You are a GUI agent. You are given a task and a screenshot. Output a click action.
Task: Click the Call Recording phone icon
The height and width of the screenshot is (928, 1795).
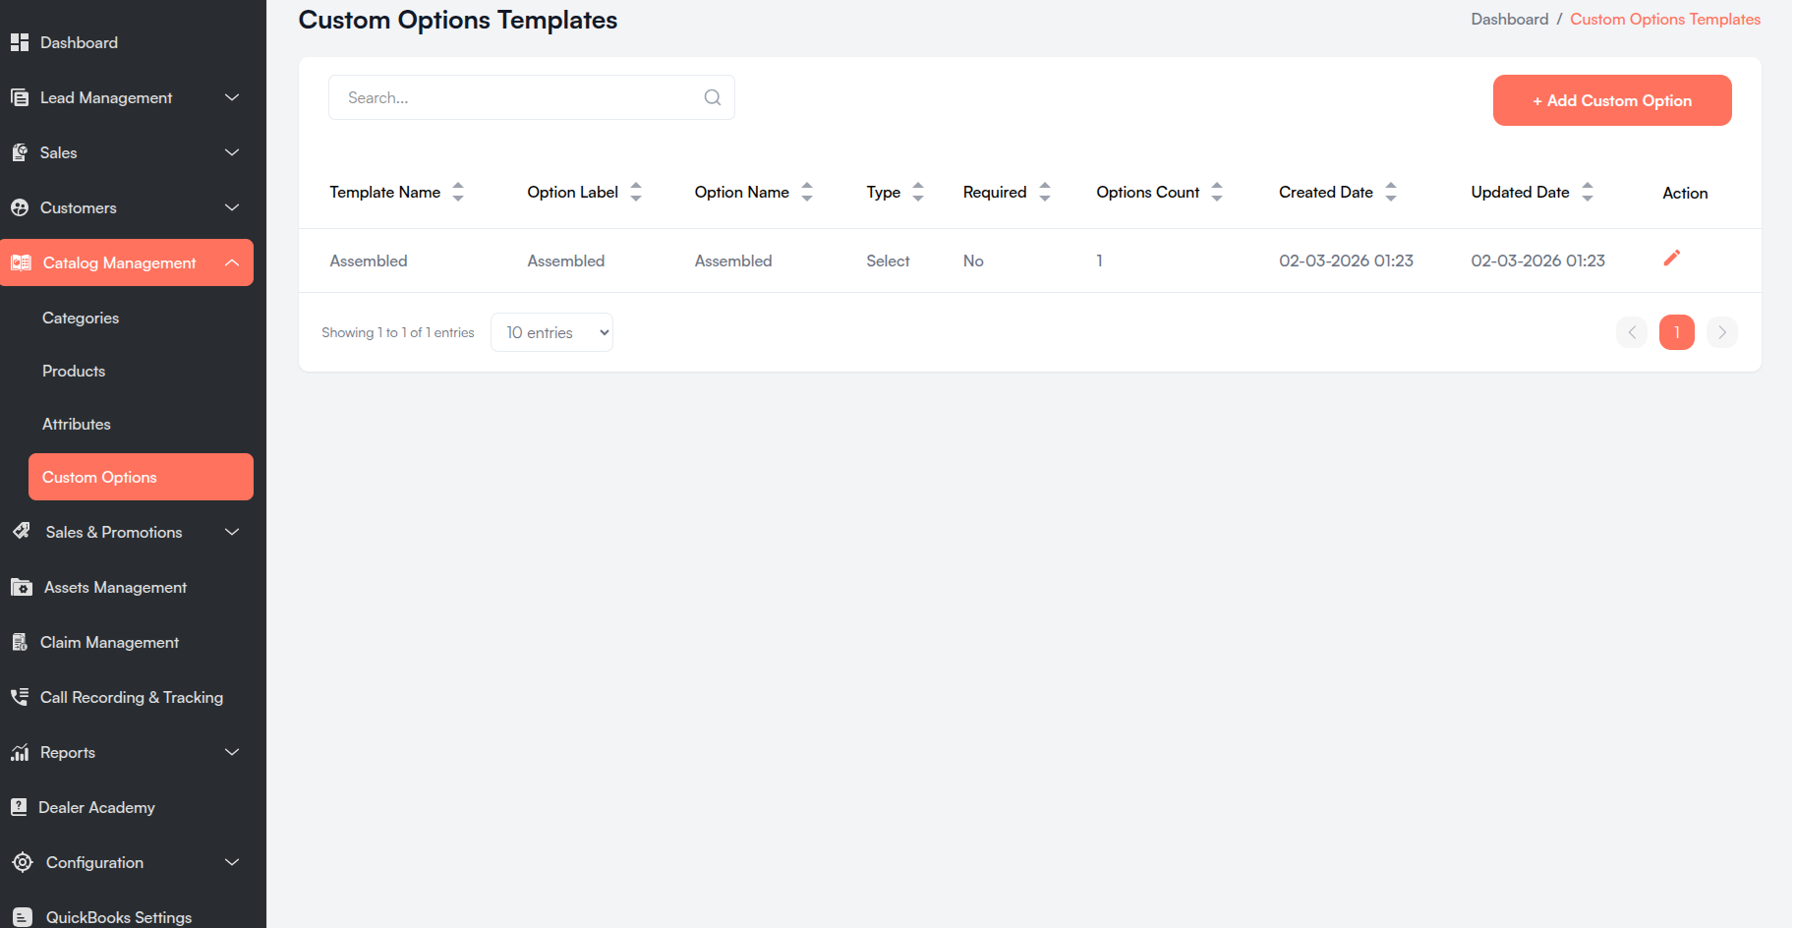click(x=20, y=697)
